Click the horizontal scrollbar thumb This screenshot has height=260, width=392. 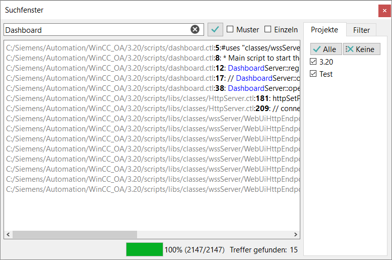(x=75, y=234)
